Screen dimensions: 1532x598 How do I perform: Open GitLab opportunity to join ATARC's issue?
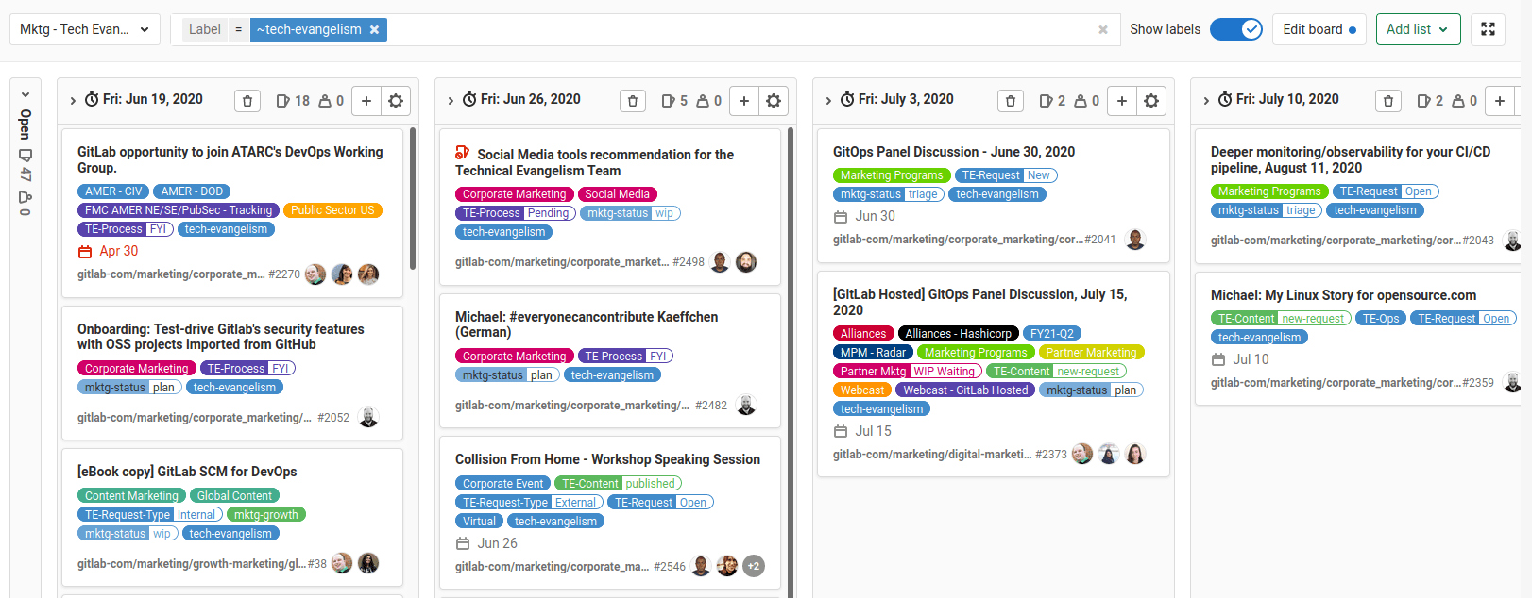tap(230, 159)
